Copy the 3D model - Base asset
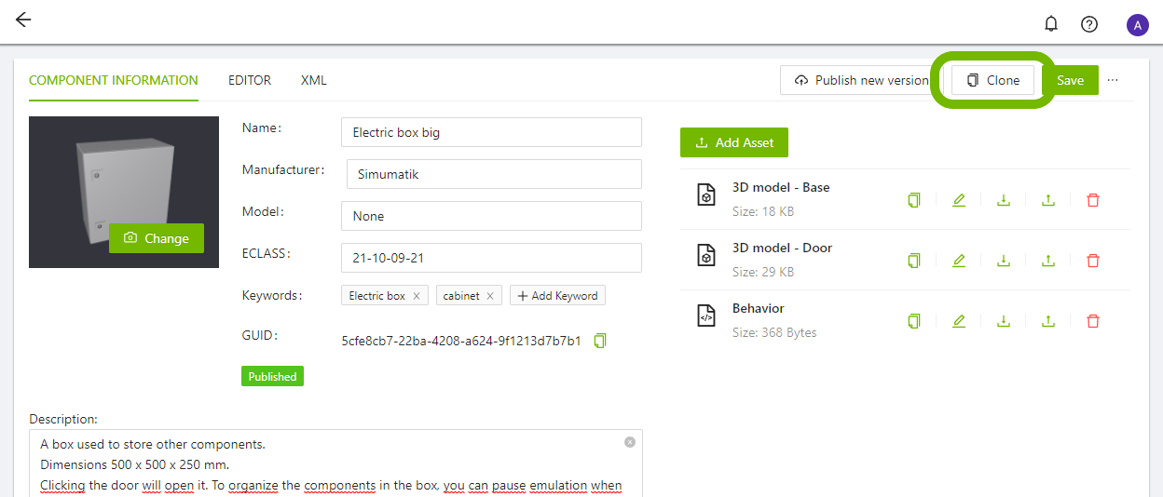Viewport: 1163px width, 497px height. point(914,200)
